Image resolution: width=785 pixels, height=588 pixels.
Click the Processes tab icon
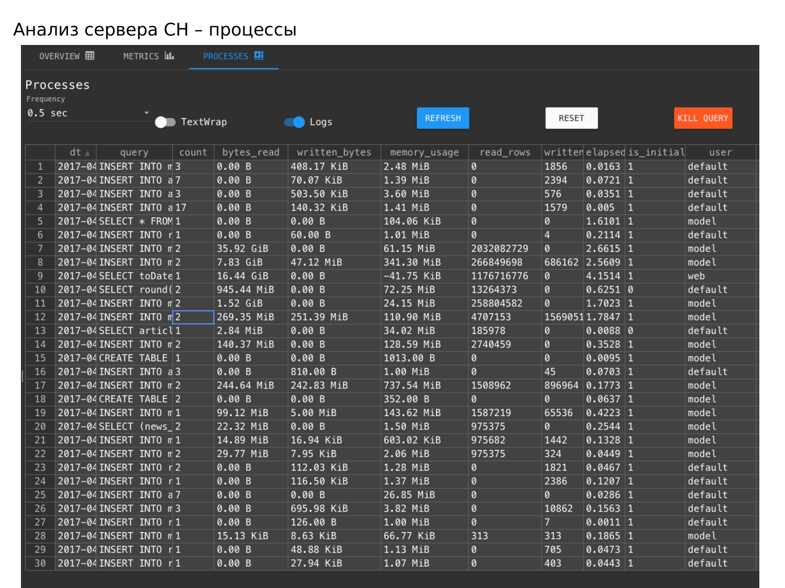(x=259, y=55)
